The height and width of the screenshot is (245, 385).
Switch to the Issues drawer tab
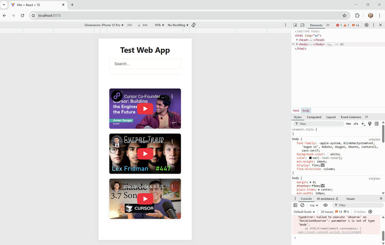pos(351,199)
